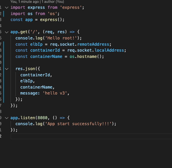This screenshot has width=172, height=168.
Task: Collapse the res.json block fold arrow
Action: 7,69
